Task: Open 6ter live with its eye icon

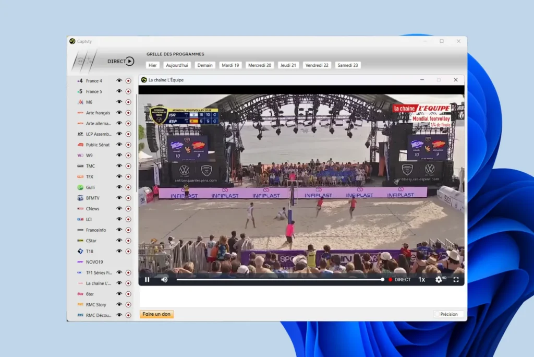Action: (x=119, y=293)
